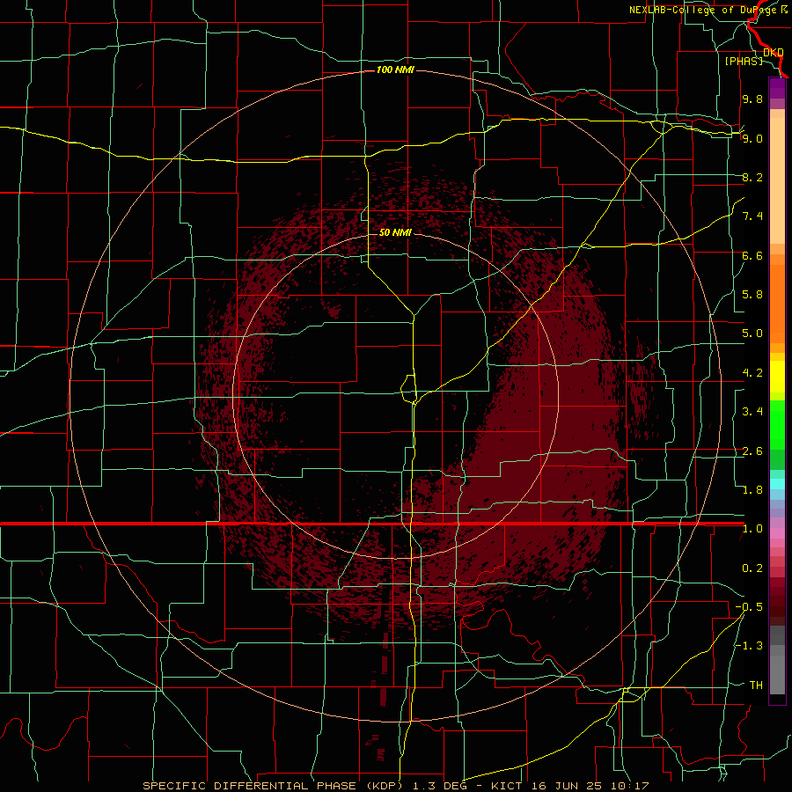
Task: Select the 1.0 scale label
Action: (x=752, y=529)
